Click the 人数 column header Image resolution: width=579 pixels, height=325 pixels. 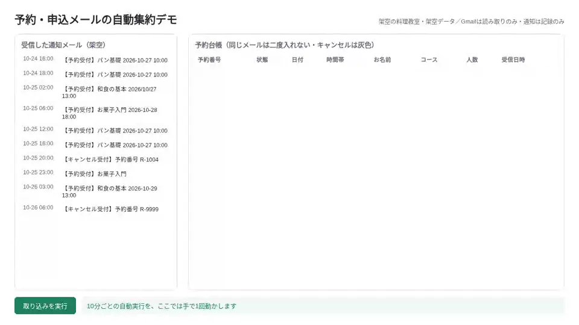(472, 60)
